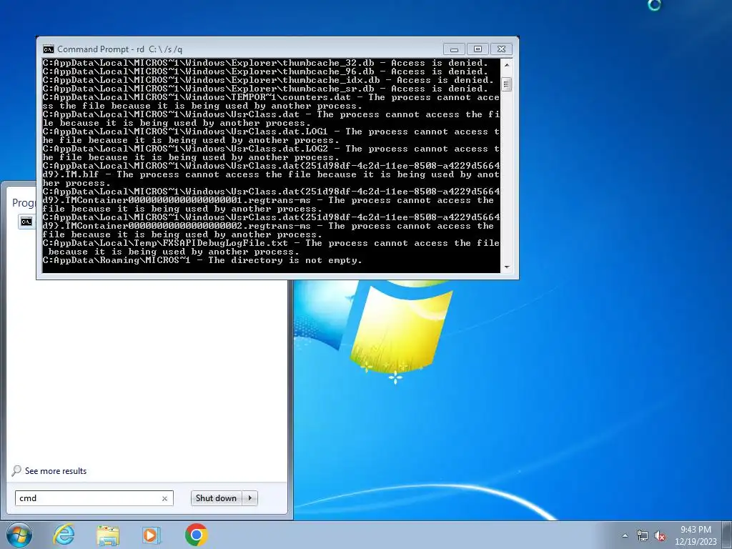Click the See more results magnifier icon

point(16,470)
